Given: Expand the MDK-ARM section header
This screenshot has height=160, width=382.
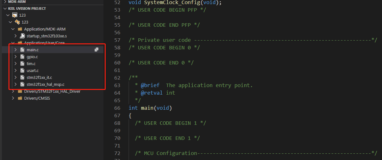Looking at the screenshot, I should coord(5,2).
